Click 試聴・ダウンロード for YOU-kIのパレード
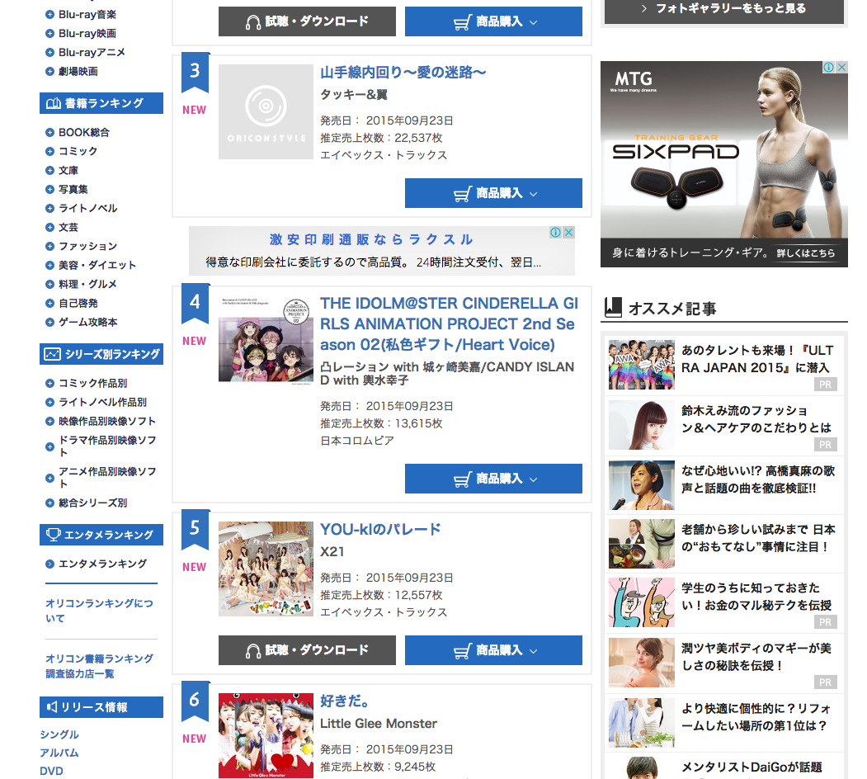This screenshot has width=867, height=779. [307, 650]
